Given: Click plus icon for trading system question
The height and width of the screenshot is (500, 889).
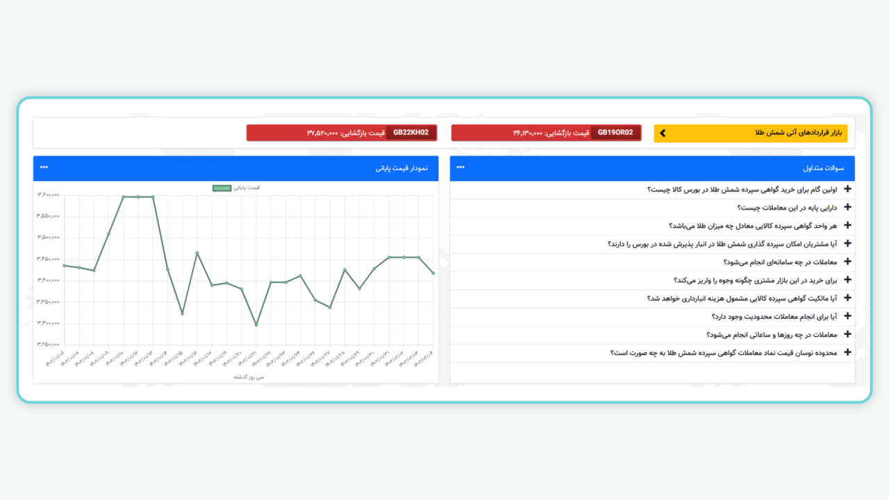Looking at the screenshot, I should point(847,262).
